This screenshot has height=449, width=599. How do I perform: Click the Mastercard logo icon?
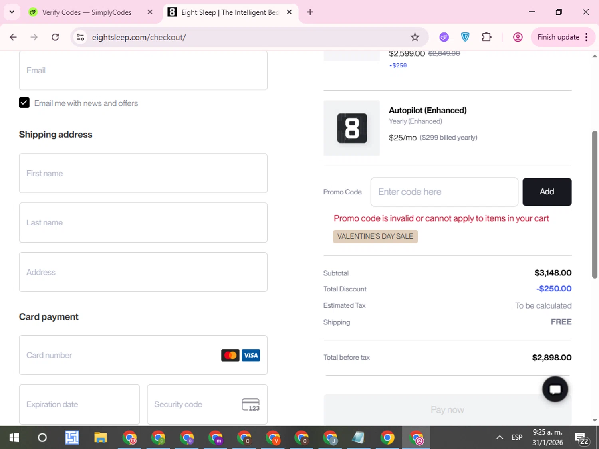click(230, 355)
